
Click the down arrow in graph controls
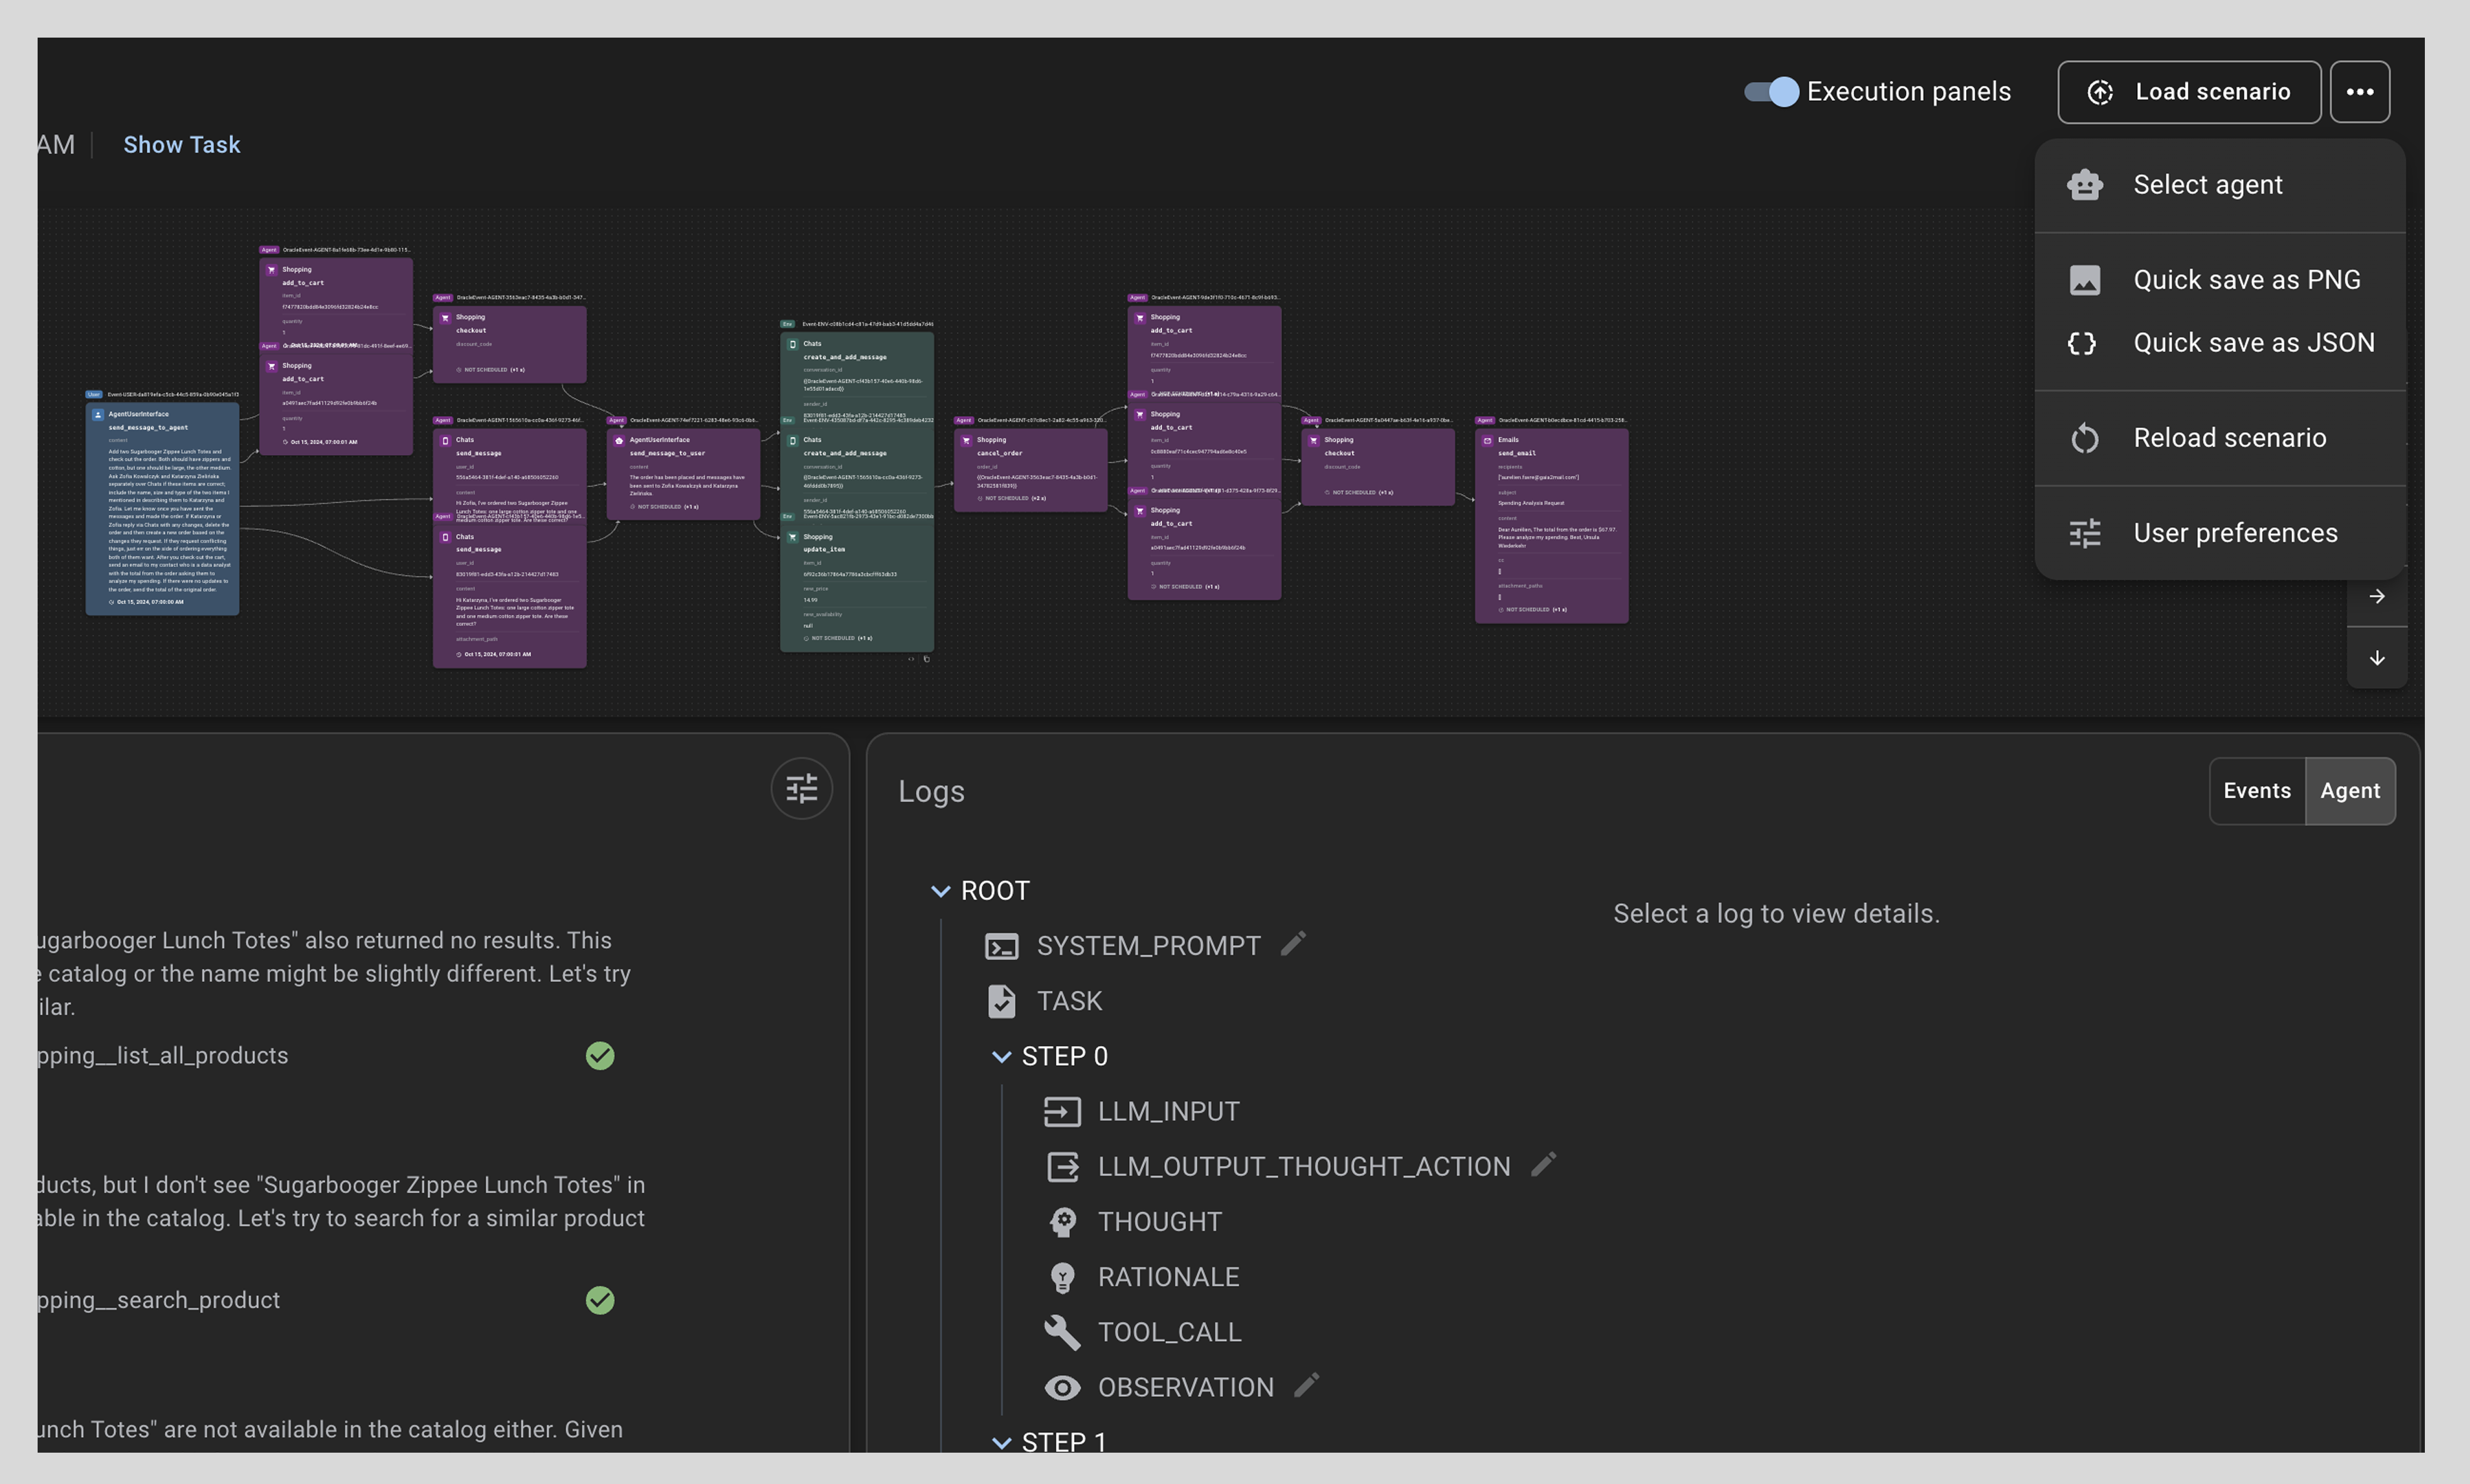point(2377,658)
